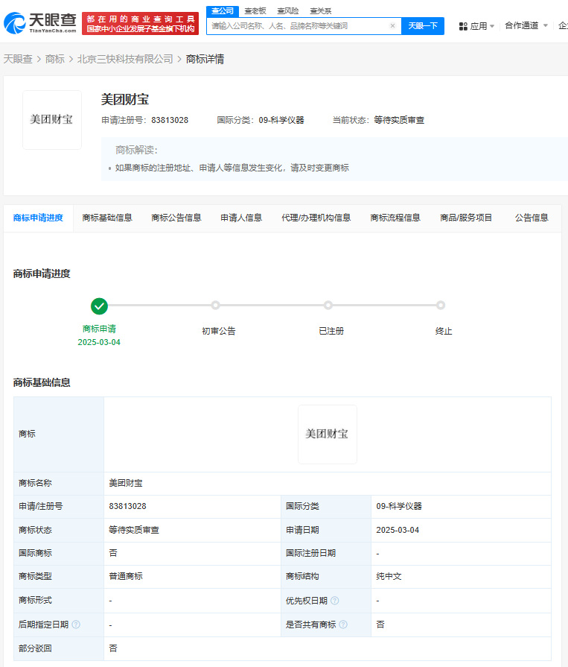Screen dimensions: 568x667
Task: Click the 天眼一下 search button
Action: pyautogui.click(x=422, y=26)
